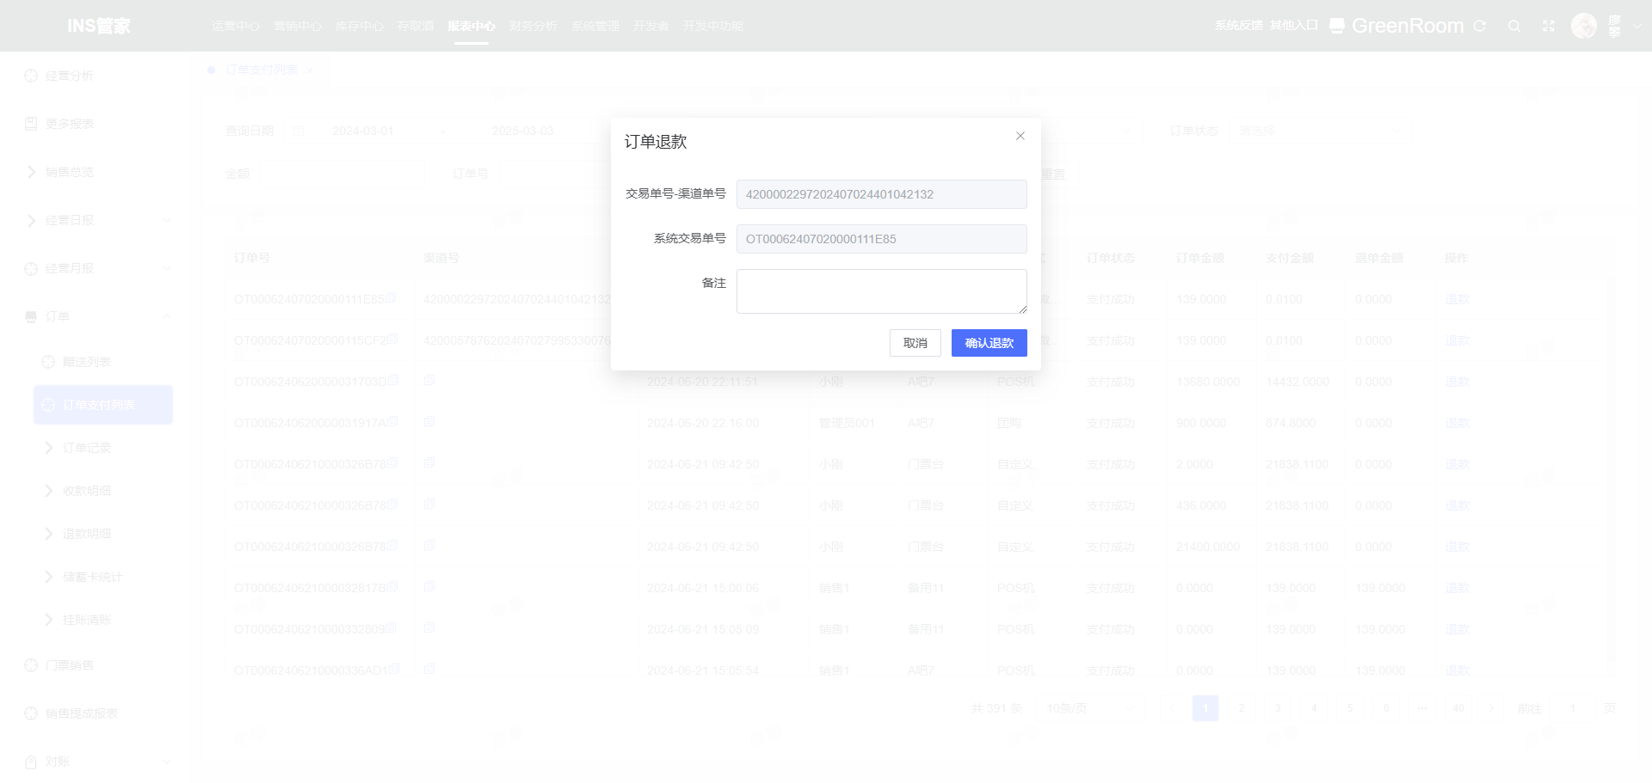This screenshot has width=1652, height=783.
Task: Expand the 经营日报 sidebar section arrow
Action: pyautogui.click(x=167, y=220)
